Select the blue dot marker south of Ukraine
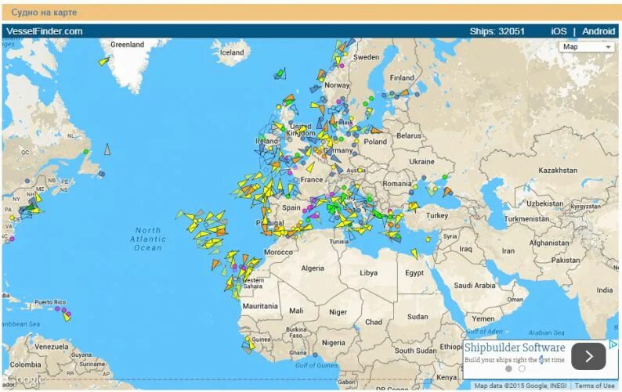The height and width of the screenshot is (392, 622). click(x=424, y=178)
